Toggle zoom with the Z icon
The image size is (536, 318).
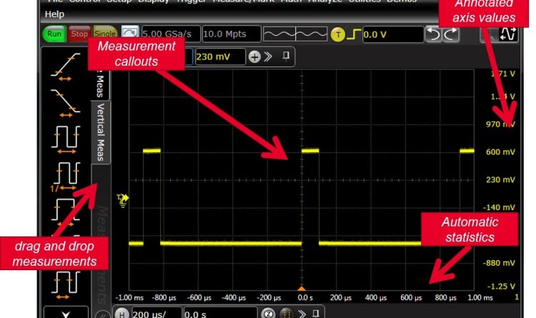[268, 313]
